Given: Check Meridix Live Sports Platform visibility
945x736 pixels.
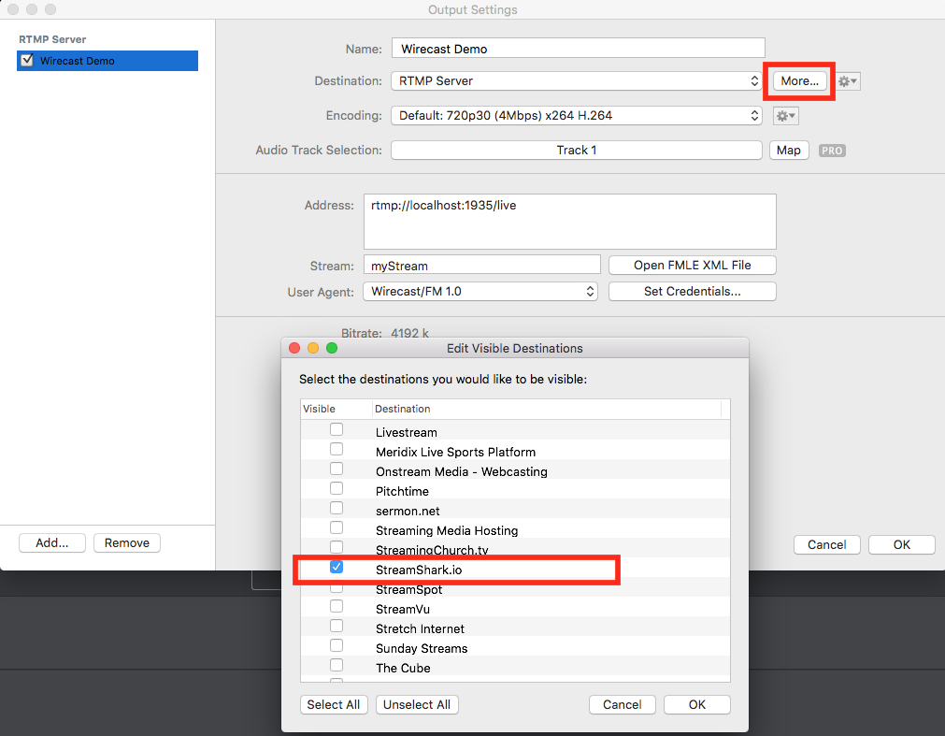Looking at the screenshot, I should 336,449.
